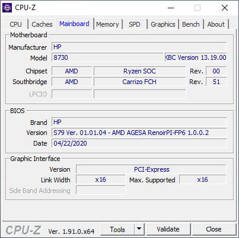The width and height of the screenshot is (239, 238).
Task: Open the Caches tab
Action: pyautogui.click(x=42, y=24)
